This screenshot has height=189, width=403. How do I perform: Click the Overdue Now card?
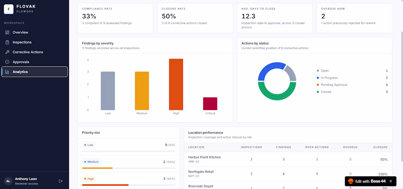(354, 18)
